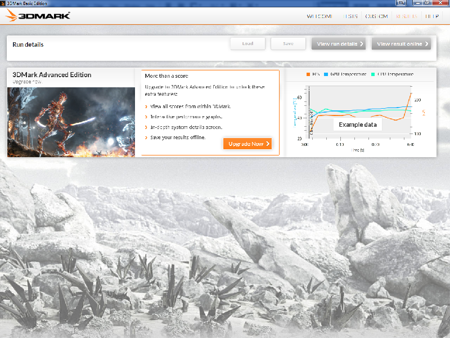450x338 pixels.
Task: Click the FPS legend label
Action: click(x=316, y=74)
